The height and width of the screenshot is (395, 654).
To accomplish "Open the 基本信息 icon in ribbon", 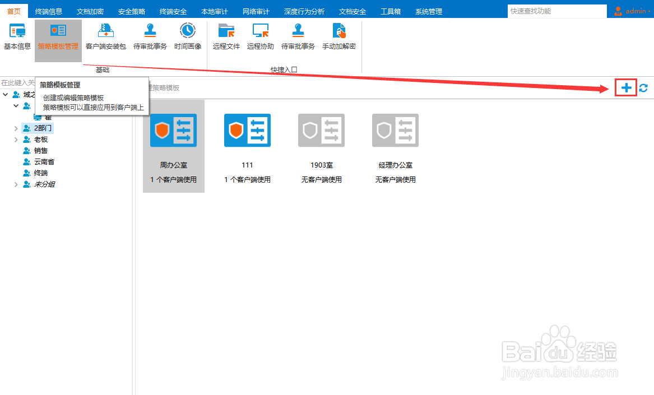I will [17, 37].
